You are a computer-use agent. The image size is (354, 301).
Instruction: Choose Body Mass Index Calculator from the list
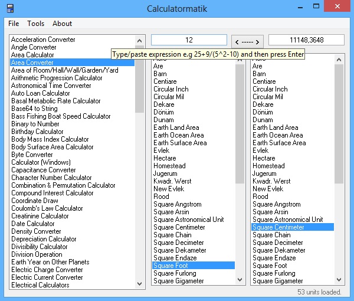tap(50, 139)
